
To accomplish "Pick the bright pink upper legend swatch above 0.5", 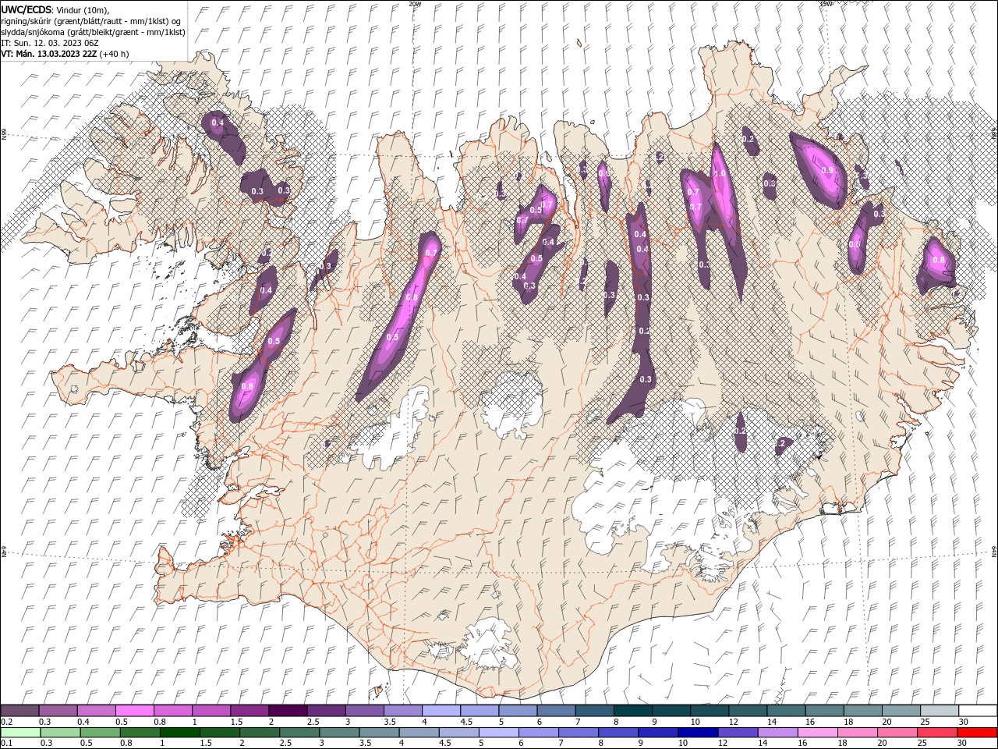I will pyautogui.click(x=134, y=711).
